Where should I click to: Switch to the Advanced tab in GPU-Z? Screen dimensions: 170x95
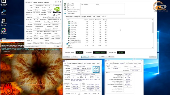(41, 2)
